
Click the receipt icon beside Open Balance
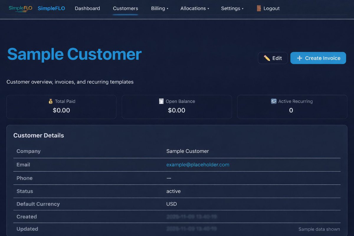pyautogui.click(x=161, y=101)
